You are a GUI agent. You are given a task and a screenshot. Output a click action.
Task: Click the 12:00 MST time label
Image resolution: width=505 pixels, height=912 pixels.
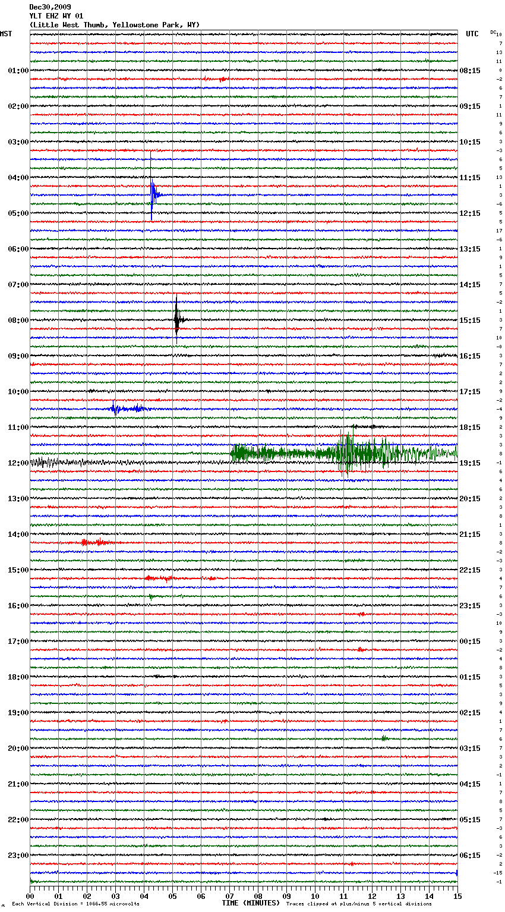click(18, 463)
